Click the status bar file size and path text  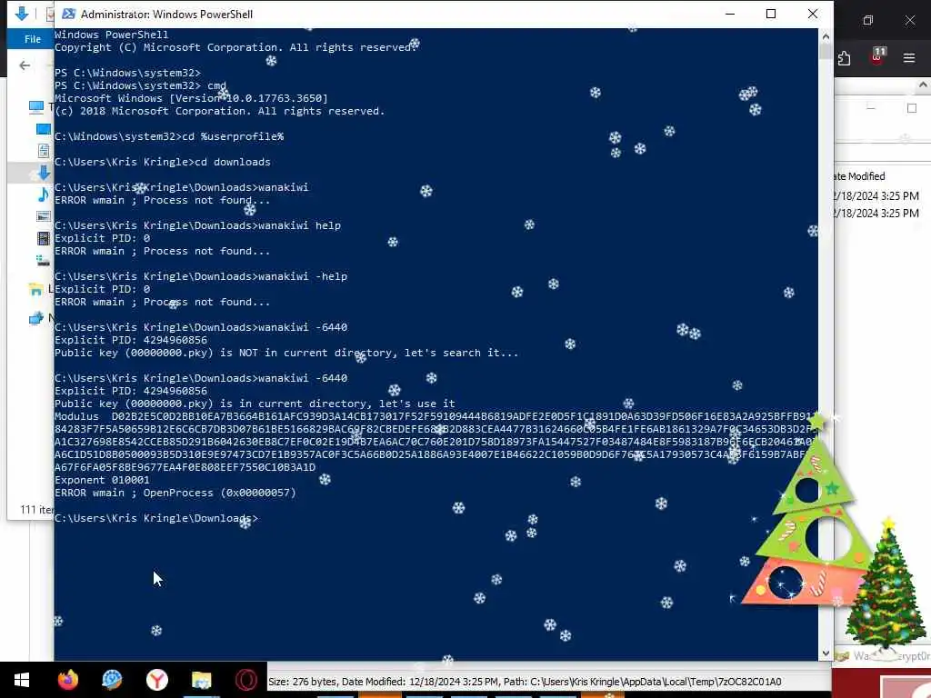pyautogui.click(x=525, y=682)
